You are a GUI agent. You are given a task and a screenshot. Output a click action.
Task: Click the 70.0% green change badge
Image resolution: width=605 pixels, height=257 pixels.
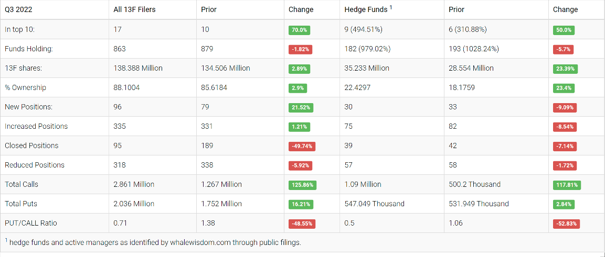point(299,30)
